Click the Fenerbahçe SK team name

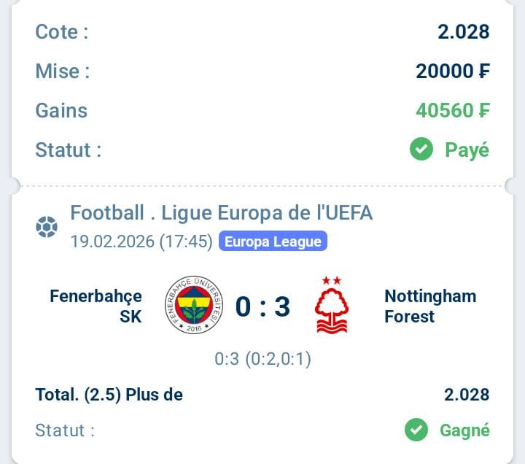[x=96, y=306]
